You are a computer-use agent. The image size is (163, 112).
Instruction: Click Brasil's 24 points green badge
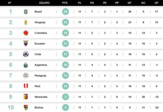click(x=65, y=12)
